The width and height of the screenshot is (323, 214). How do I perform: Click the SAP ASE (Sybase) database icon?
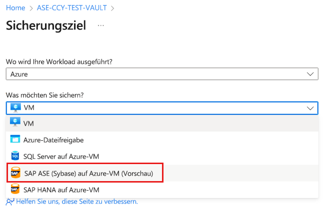[x=15, y=173]
